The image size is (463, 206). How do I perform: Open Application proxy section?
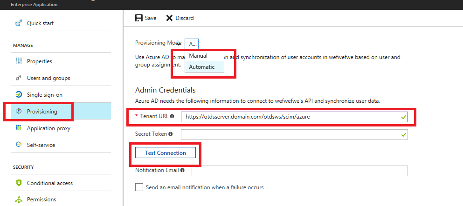point(61,128)
